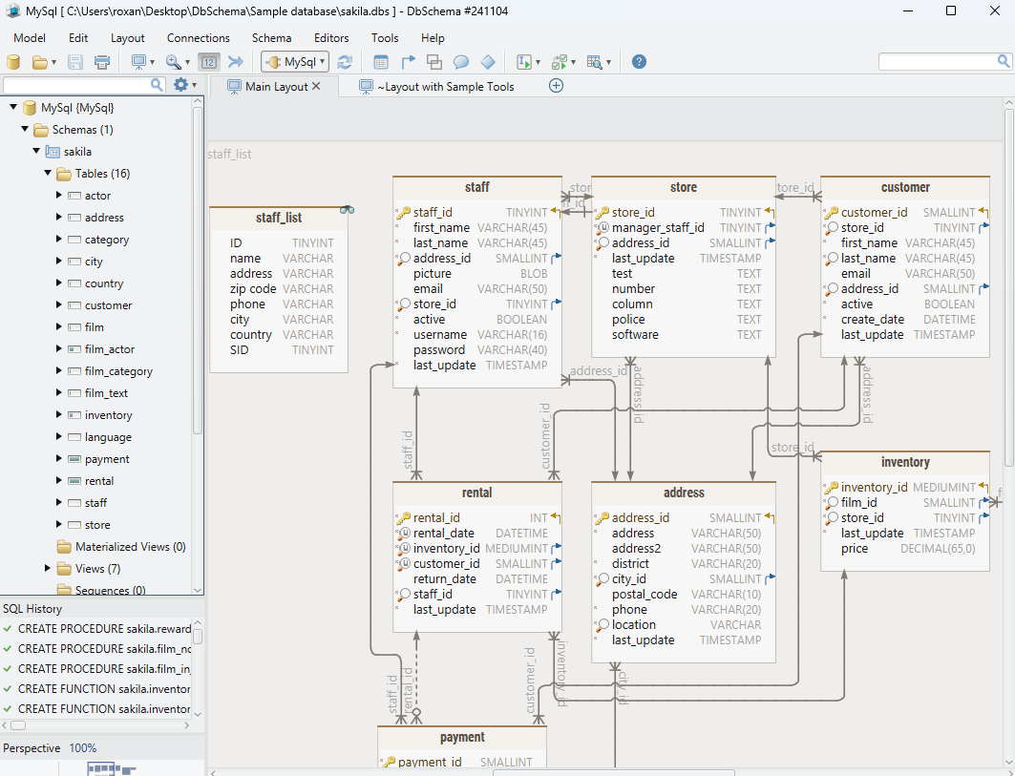Open the Model menu
The image size is (1015, 776).
tap(30, 38)
